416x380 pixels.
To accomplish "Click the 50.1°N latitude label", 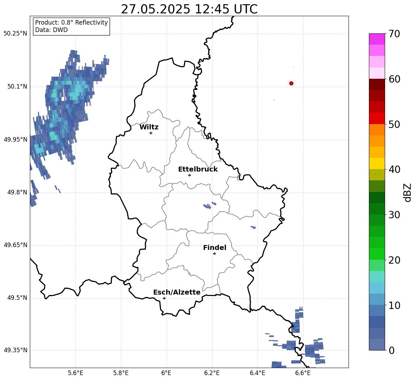I will point(17,86).
